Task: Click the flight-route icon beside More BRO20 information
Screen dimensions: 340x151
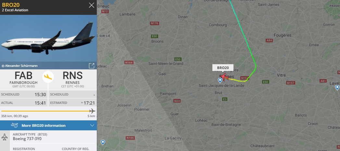Action: [14, 126]
